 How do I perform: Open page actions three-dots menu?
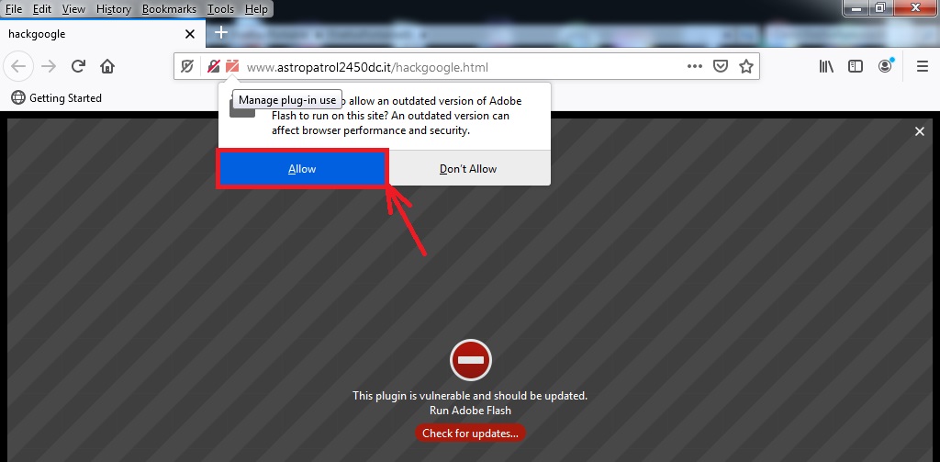pos(695,67)
